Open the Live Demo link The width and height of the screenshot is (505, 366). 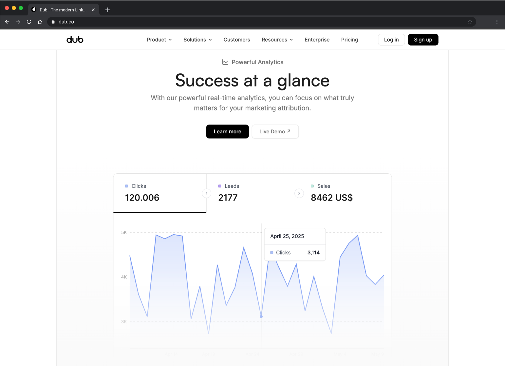pyautogui.click(x=275, y=131)
